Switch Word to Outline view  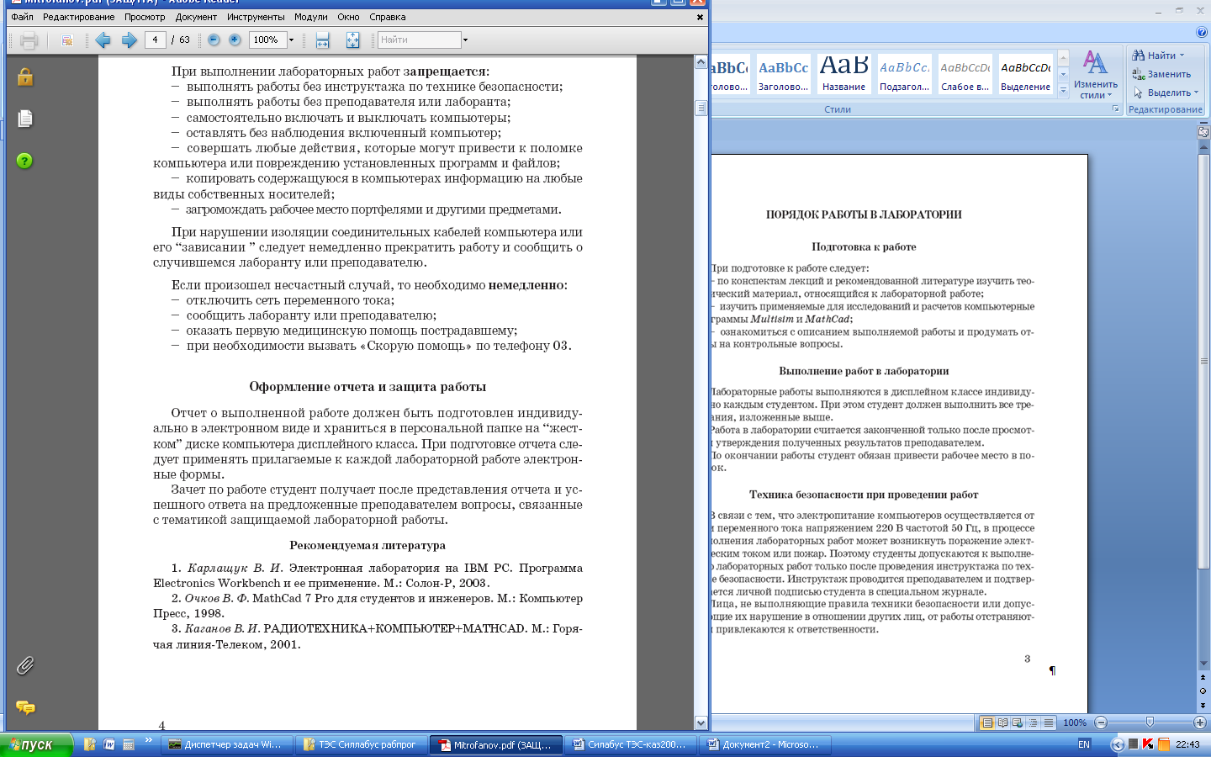1033,723
